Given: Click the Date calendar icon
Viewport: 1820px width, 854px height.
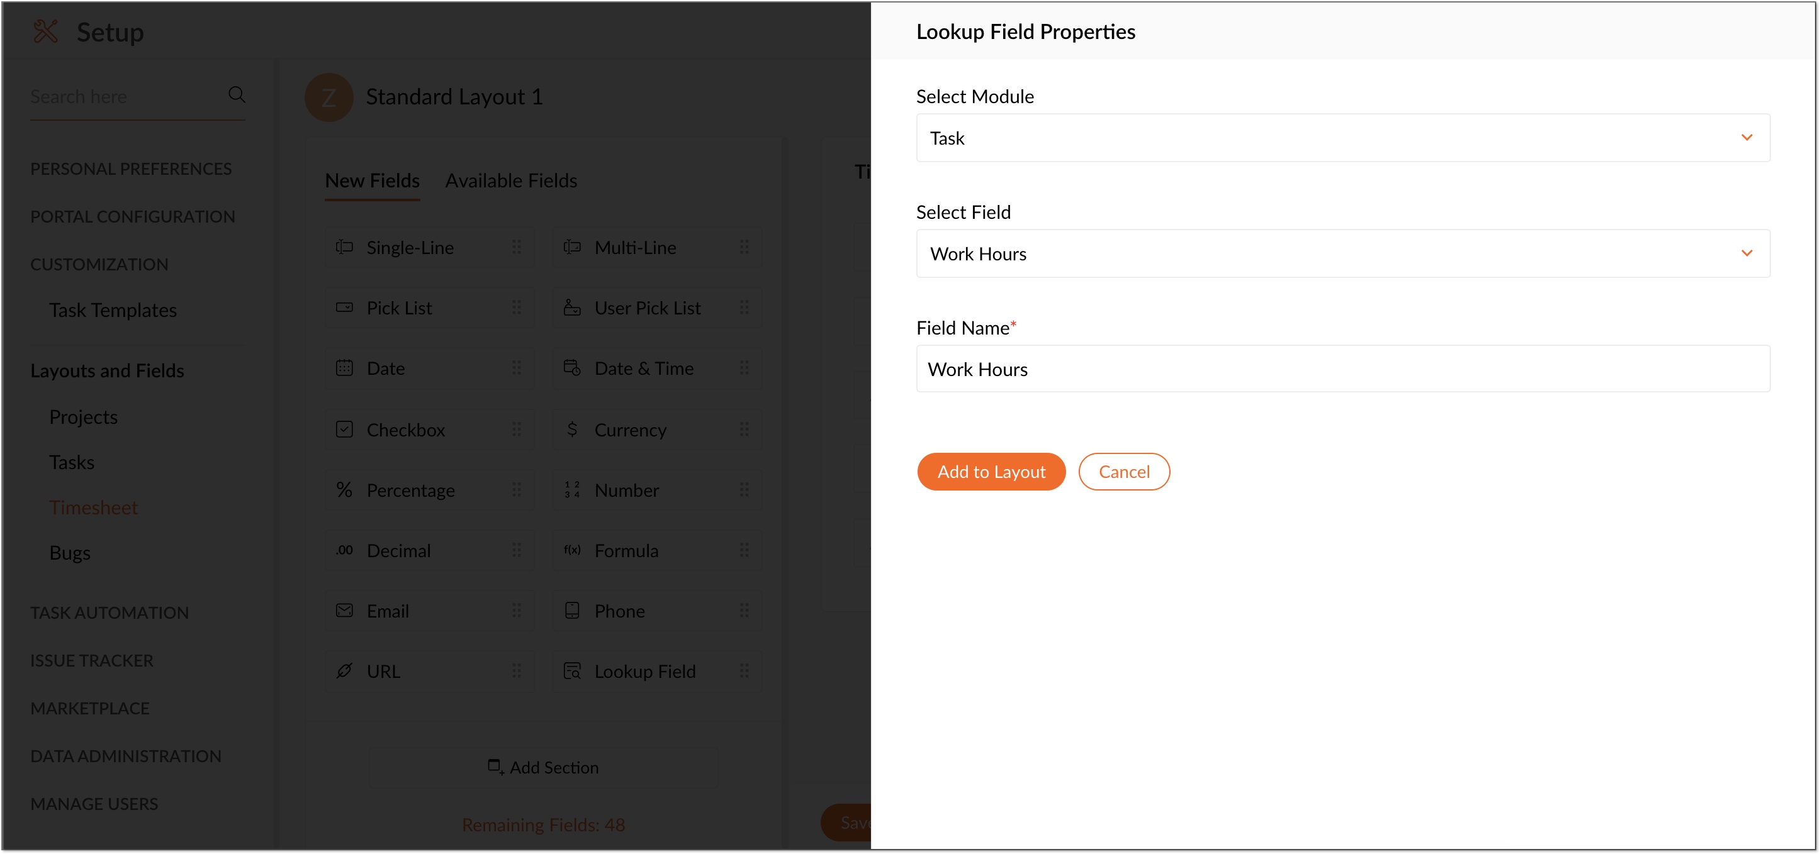Looking at the screenshot, I should tap(344, 368).
